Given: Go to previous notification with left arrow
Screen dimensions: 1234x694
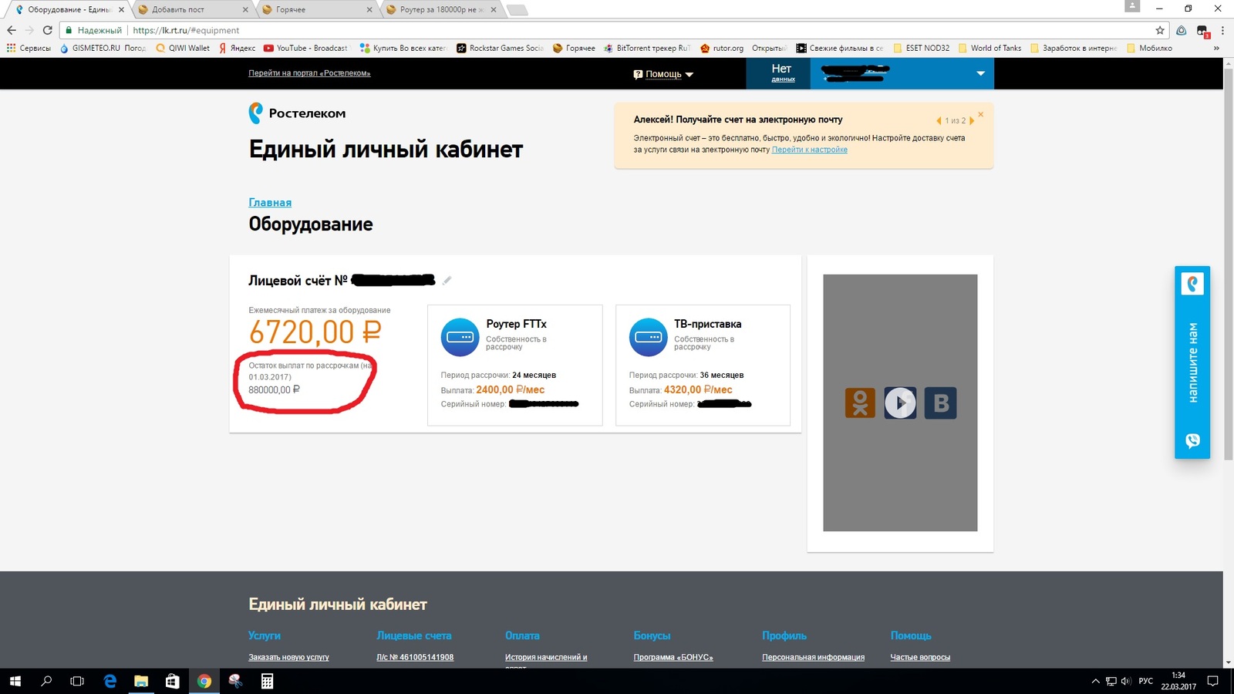Looking at the screenshot, I should pos(939,121).
